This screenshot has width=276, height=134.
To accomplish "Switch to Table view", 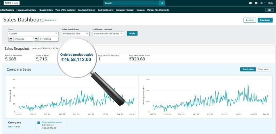I will click(263, 69).
